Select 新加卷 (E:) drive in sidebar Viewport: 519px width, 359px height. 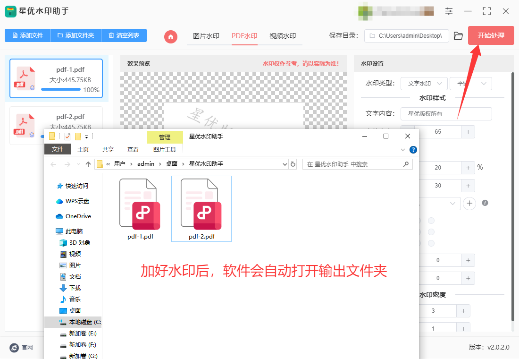tap(78, 333)
